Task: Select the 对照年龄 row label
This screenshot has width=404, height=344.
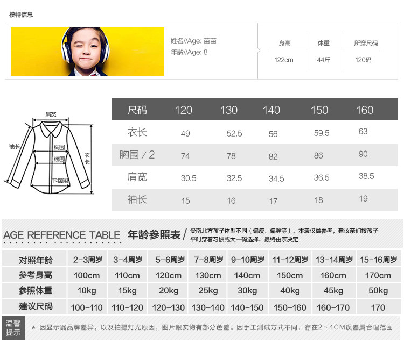Action: click(36, 261)
